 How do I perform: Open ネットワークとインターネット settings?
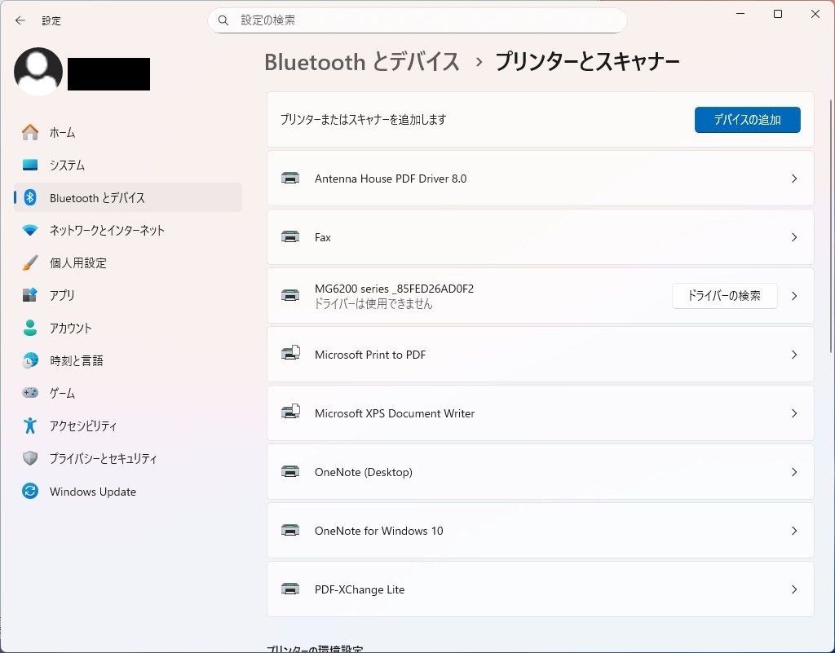128,230
